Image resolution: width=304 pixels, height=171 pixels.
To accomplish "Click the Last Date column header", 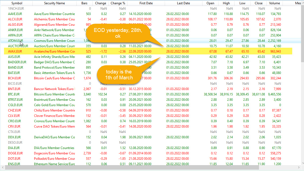I will tap(183, 3).
